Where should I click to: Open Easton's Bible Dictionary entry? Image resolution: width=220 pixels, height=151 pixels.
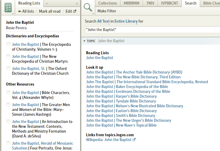pos(121,111)
